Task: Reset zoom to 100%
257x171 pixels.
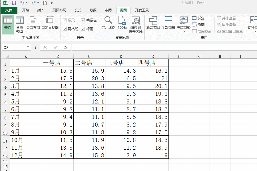Action: [122, 23]
